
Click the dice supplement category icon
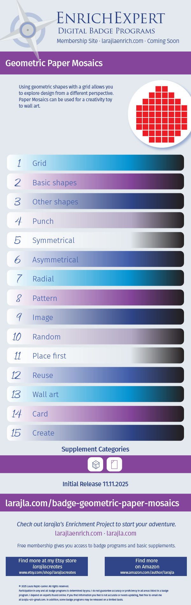[95, 465]
